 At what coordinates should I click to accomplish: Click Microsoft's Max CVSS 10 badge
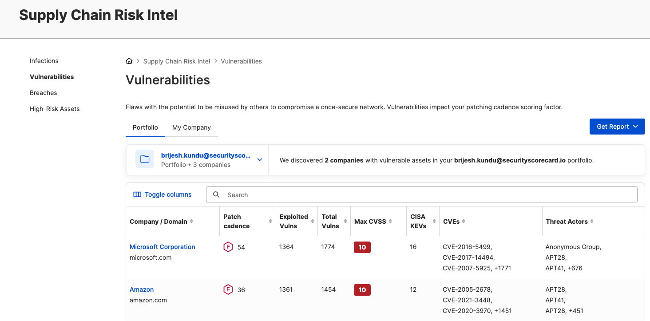coord(362,247)
